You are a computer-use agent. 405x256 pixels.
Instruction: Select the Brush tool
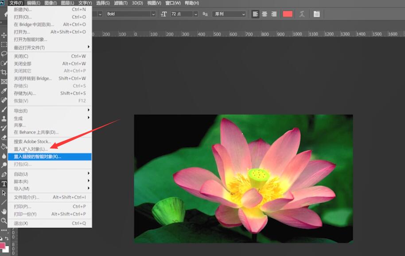pyautogui.click(x=4, y=109)
